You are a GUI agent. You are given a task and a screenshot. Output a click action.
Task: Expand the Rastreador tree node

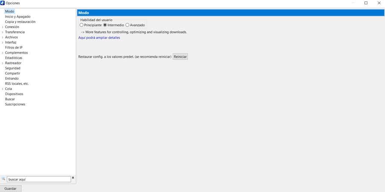coord(3,63)
